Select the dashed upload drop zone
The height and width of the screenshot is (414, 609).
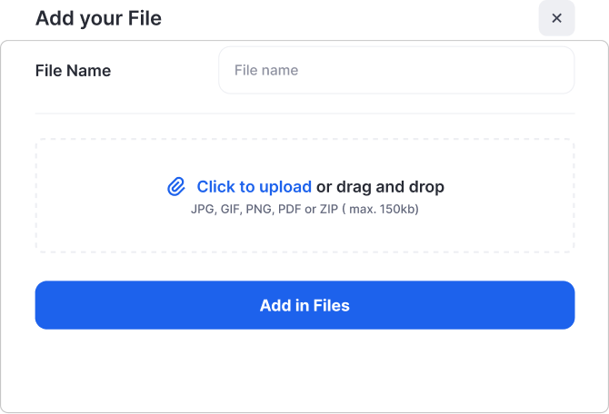304,195
